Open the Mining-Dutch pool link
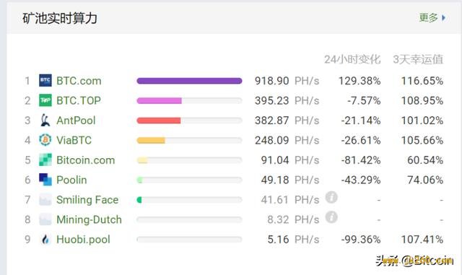This screenshot has height=275, width=462. 89,219
